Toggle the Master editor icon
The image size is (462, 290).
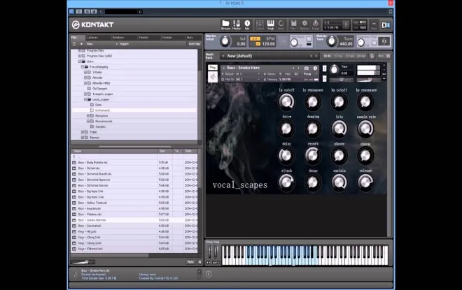click(237, 24)
